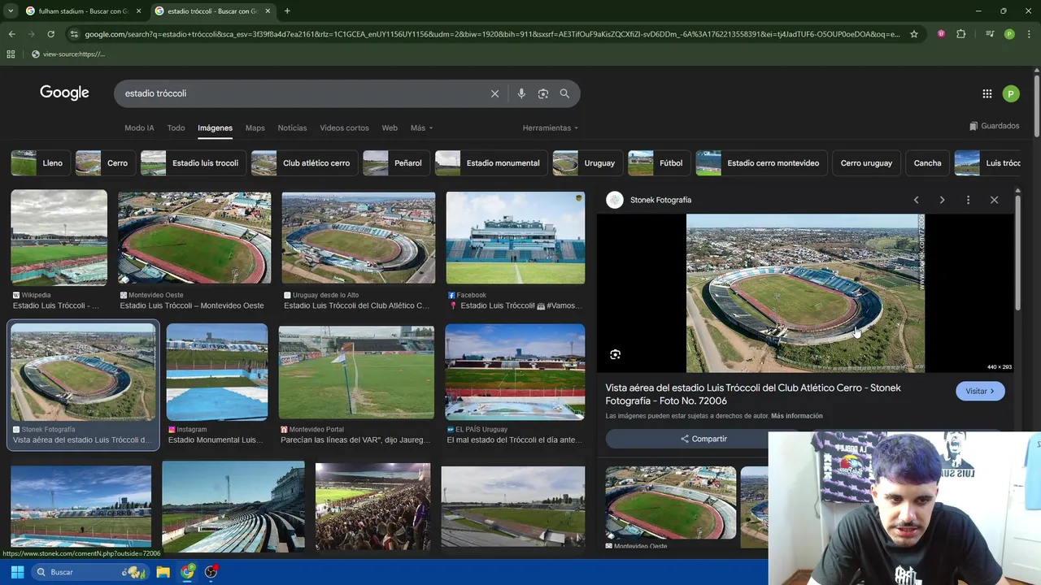Image resolution: width=1041 pixels, height=585 pixels.
Task: Filter by the Fútbol chip
Action: click(x=659, y=162)
